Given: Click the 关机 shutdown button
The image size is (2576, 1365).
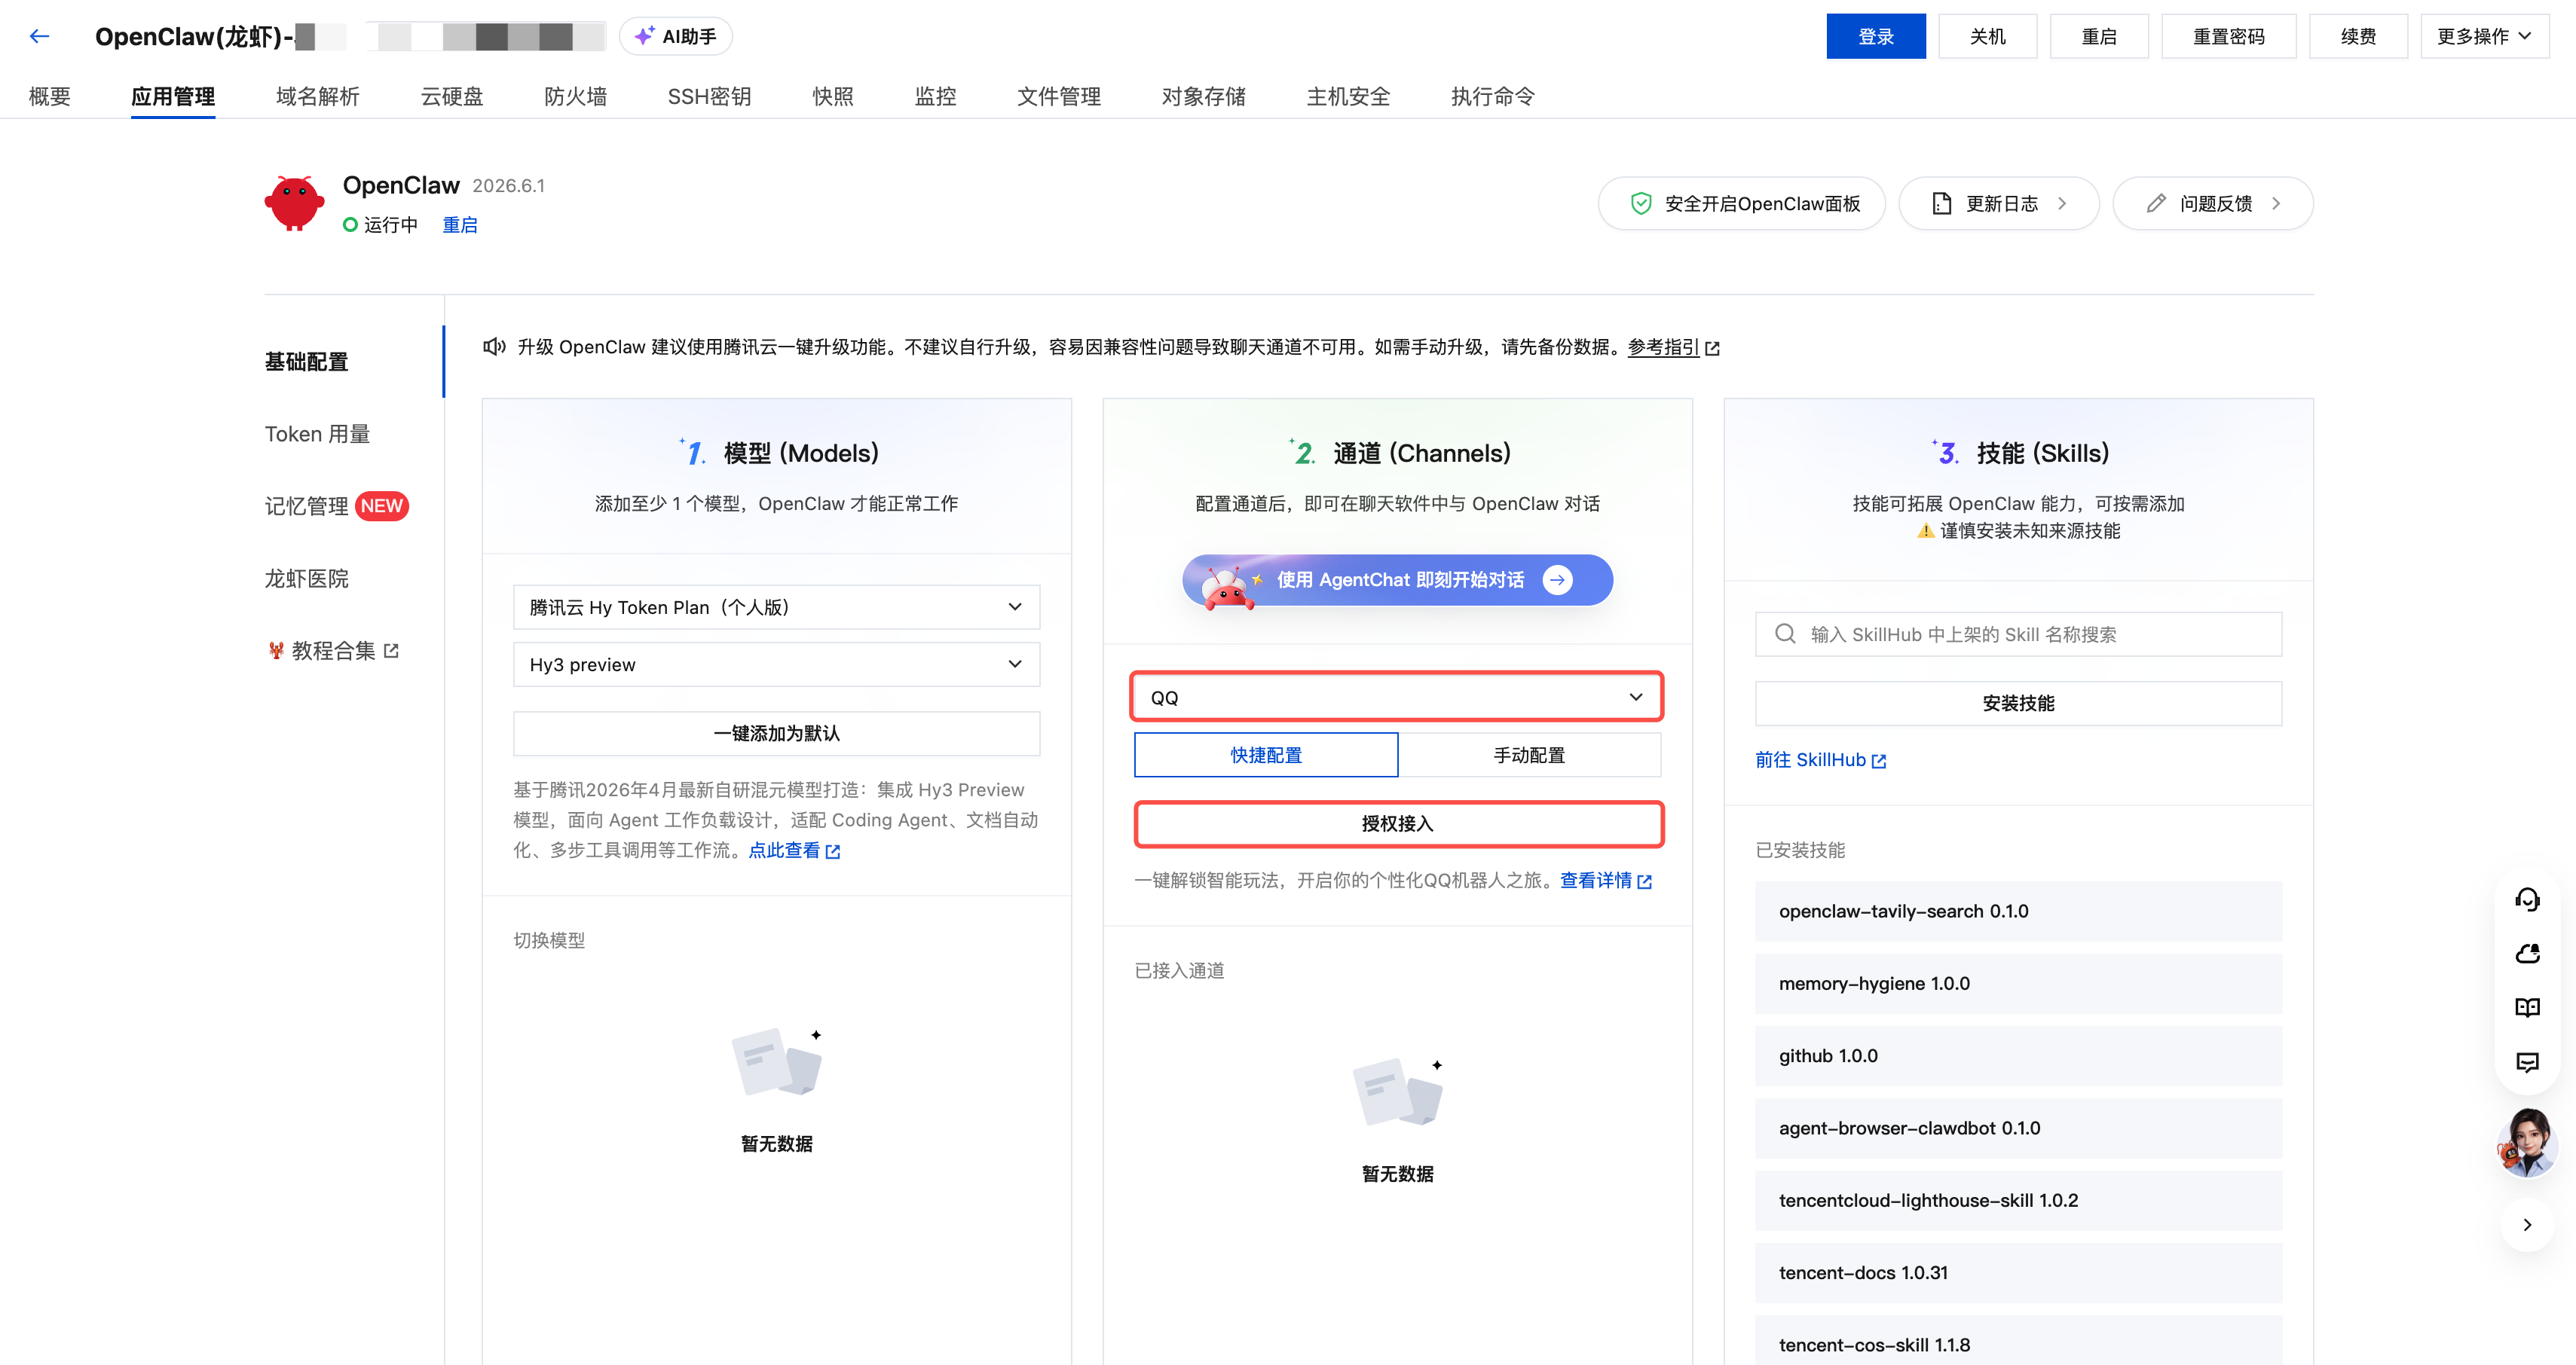Looking at the screenshot, I should (1987, 36).
